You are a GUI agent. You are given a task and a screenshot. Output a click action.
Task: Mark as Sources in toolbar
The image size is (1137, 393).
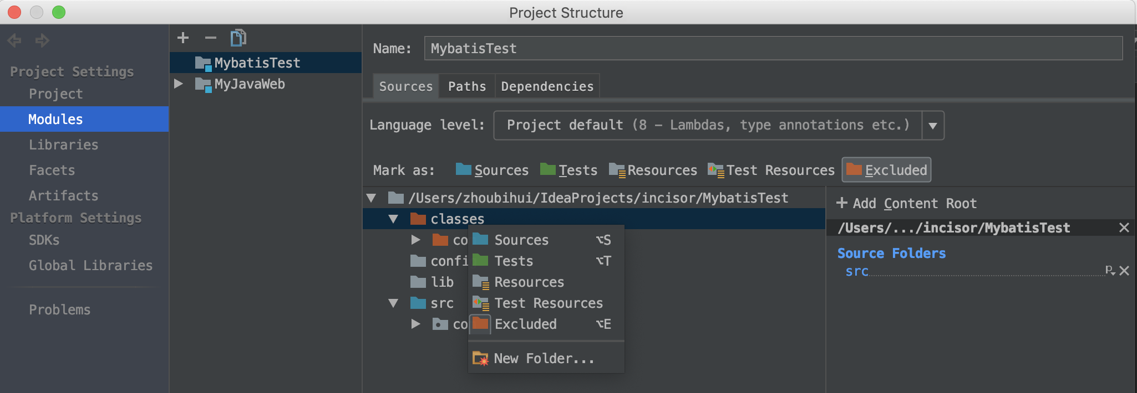(x=492, y=170)
